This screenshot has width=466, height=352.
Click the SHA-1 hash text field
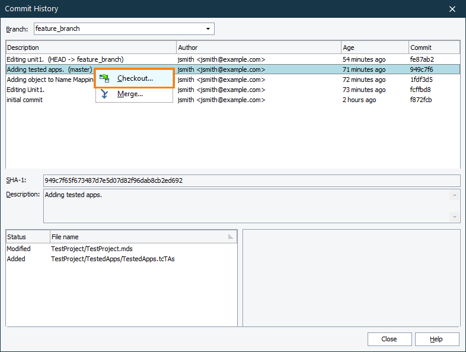(x=251, y=180)
